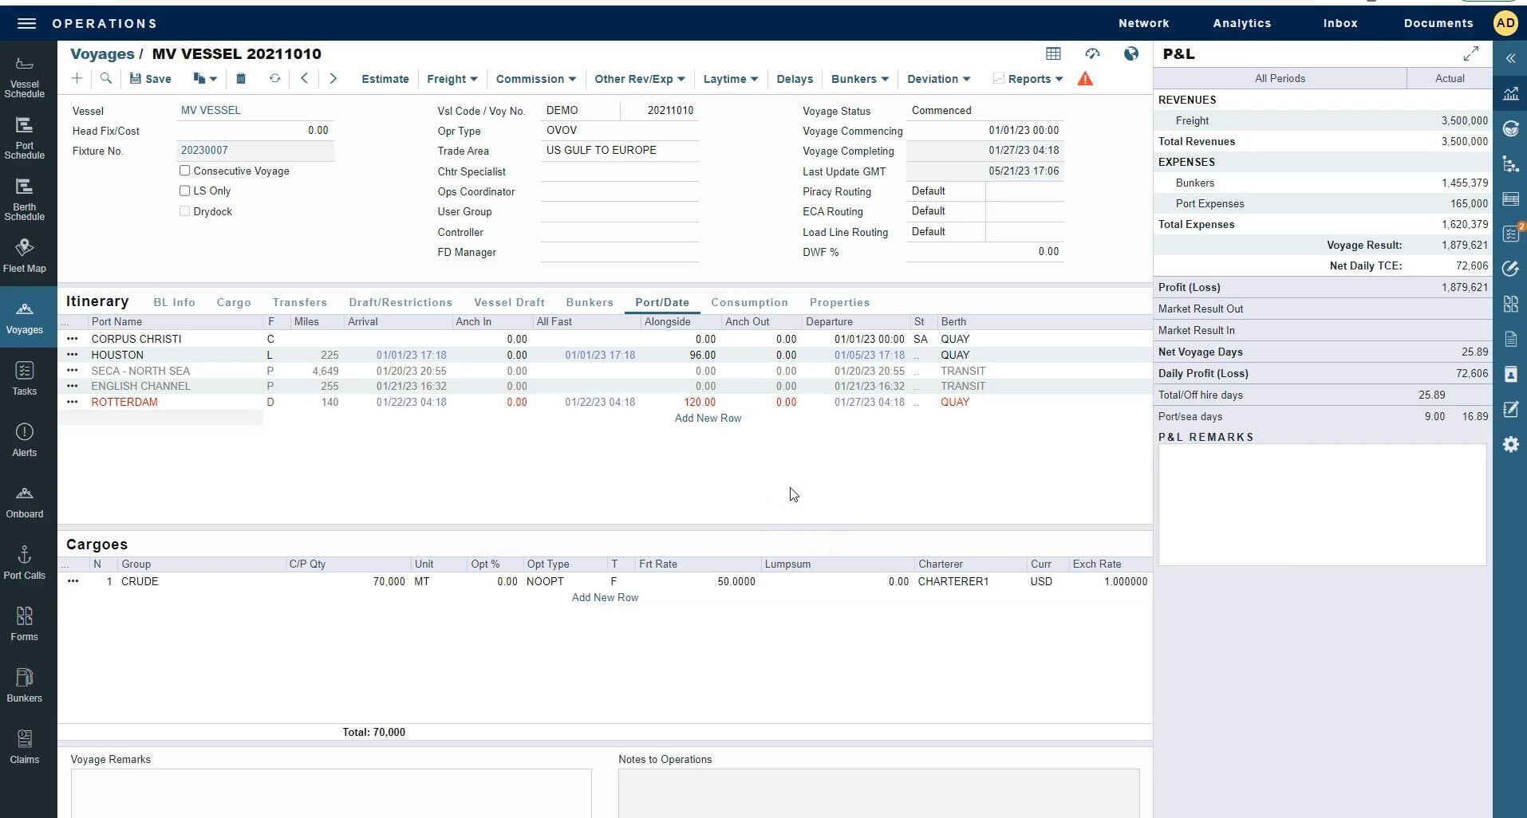
Task: Expand the Deviation dropdown
Action: click(x=938, y=79)
